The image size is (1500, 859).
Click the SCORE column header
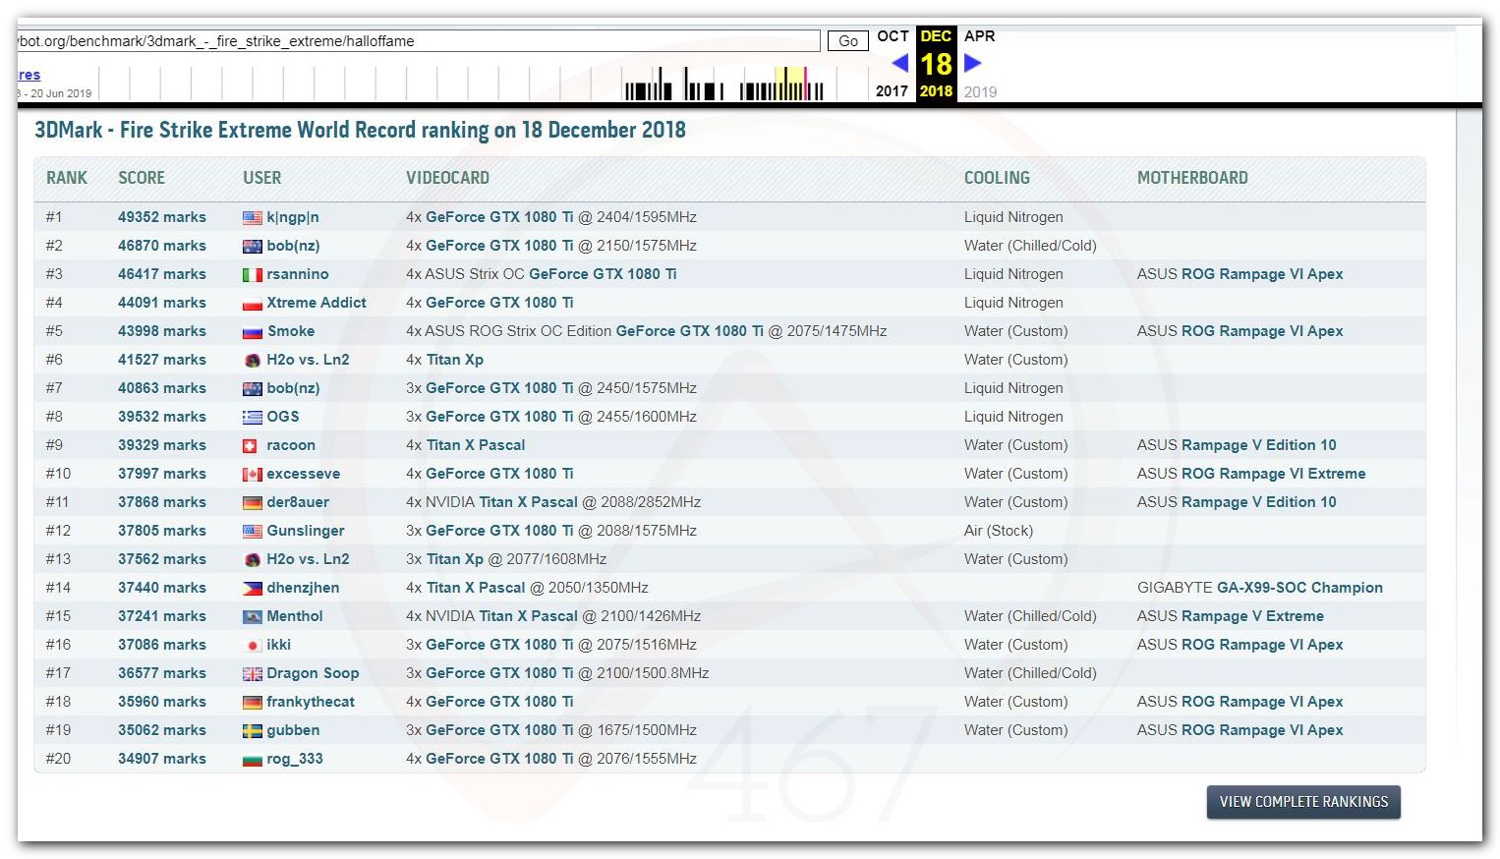coord(142,178)
